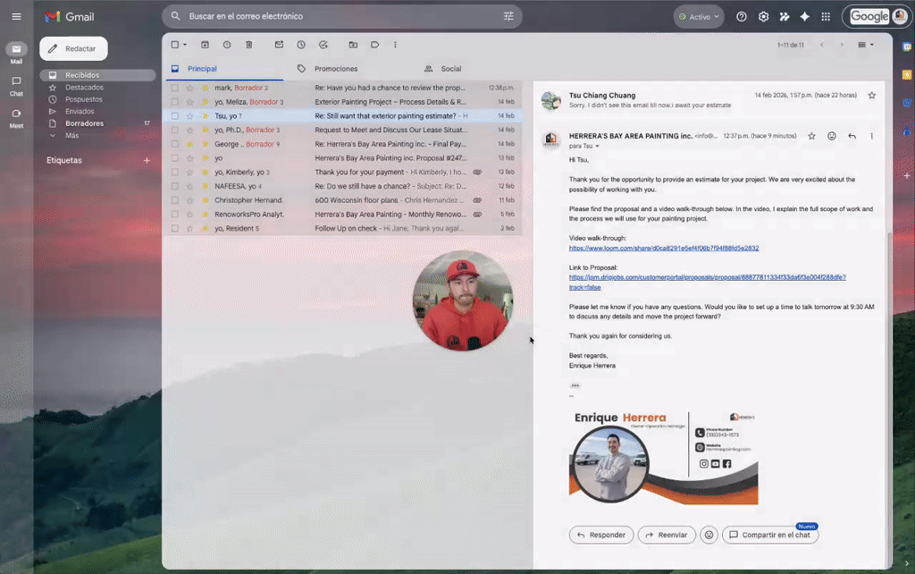Mark the conversation as unread
This screenshot has width=915, height=574.
point(280,44)
